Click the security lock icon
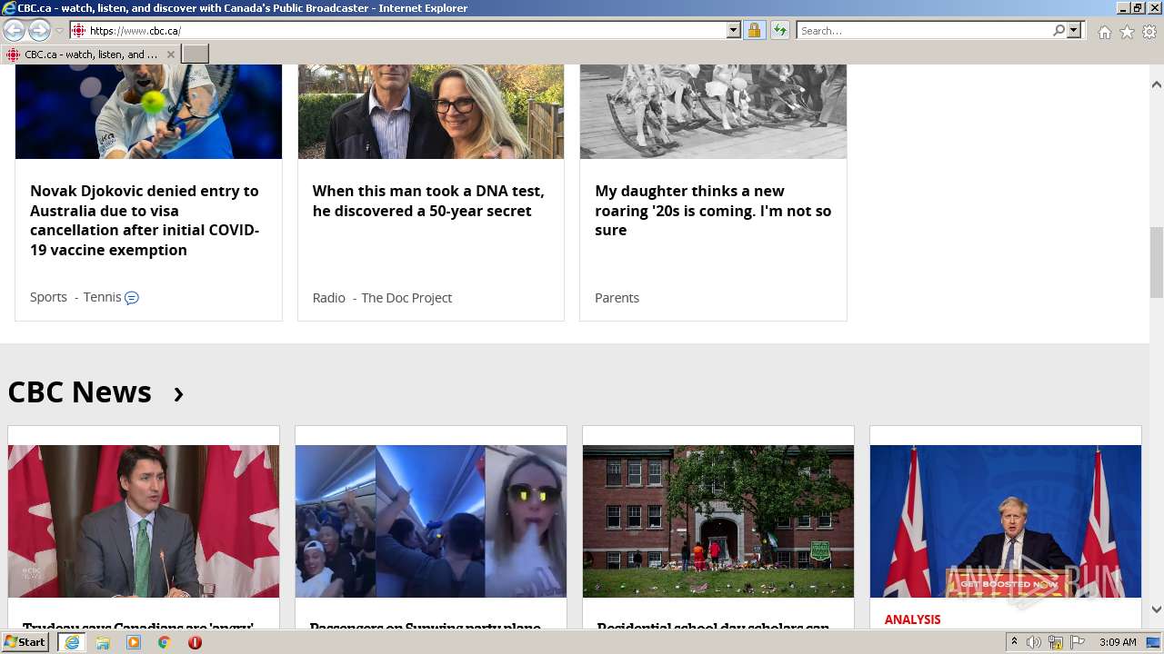Viewport: 1164px width, 654px height. 754,30
